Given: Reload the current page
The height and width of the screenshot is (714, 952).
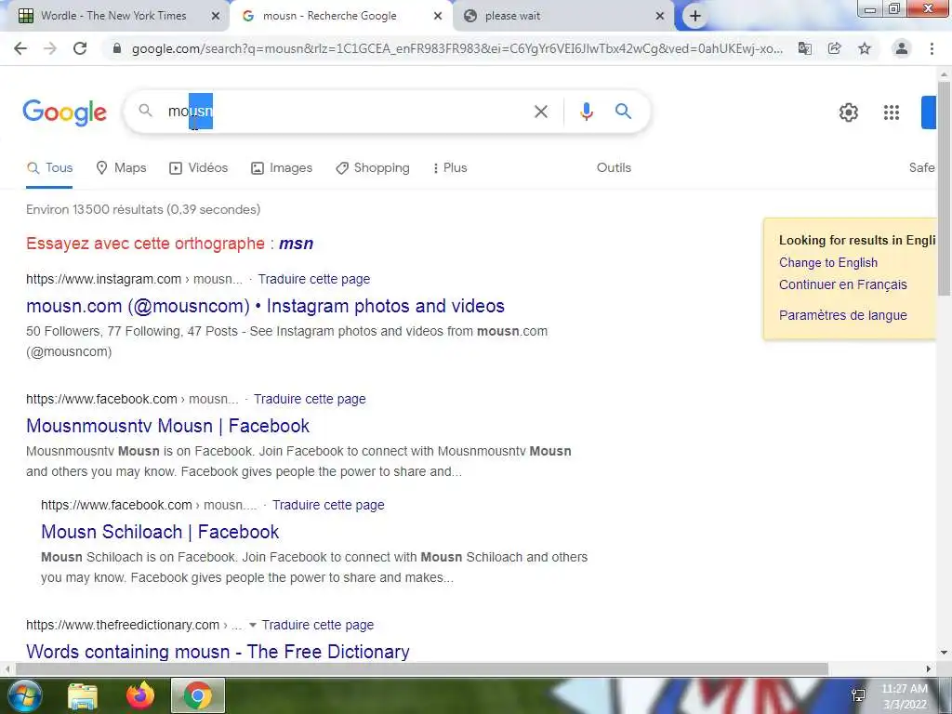Looking at the screenshot, I should [80, 48].
